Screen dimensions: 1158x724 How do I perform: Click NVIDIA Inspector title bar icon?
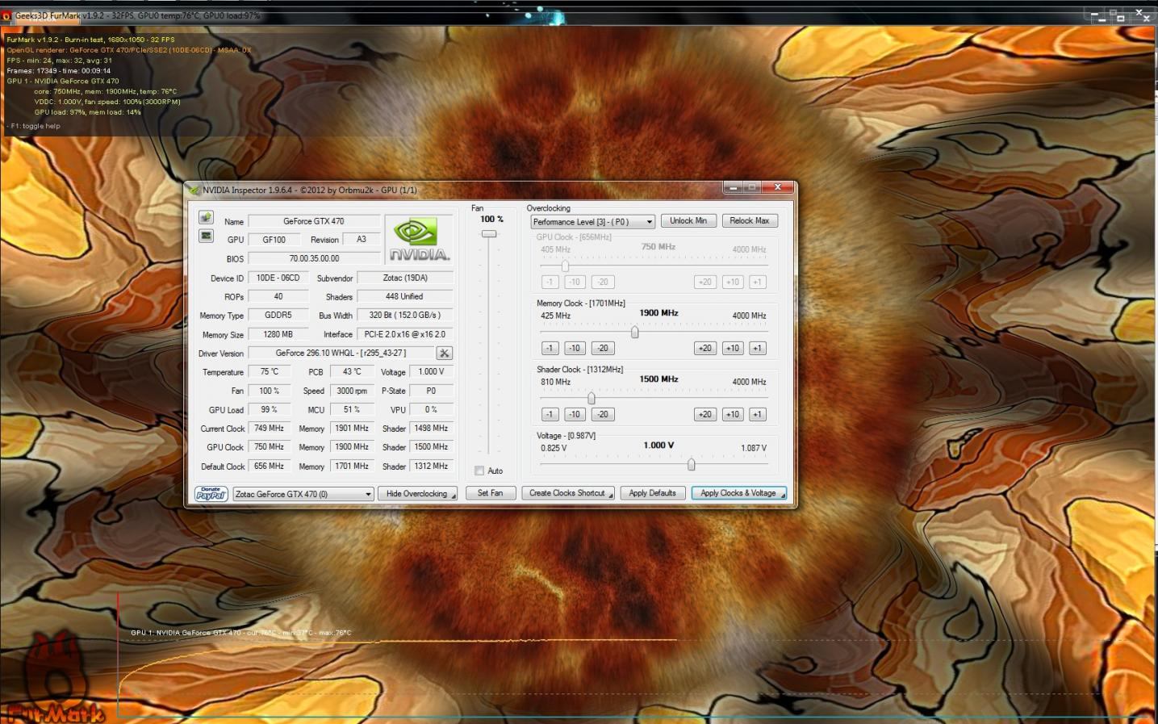194,190
